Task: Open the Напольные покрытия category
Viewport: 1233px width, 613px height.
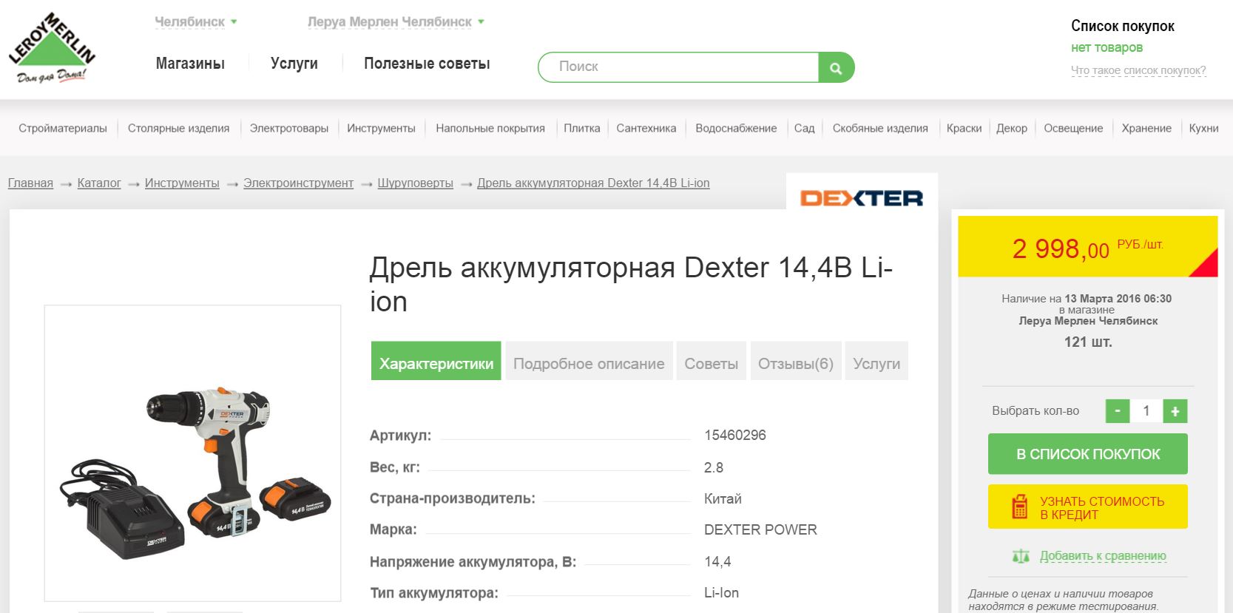Action: 490,128
